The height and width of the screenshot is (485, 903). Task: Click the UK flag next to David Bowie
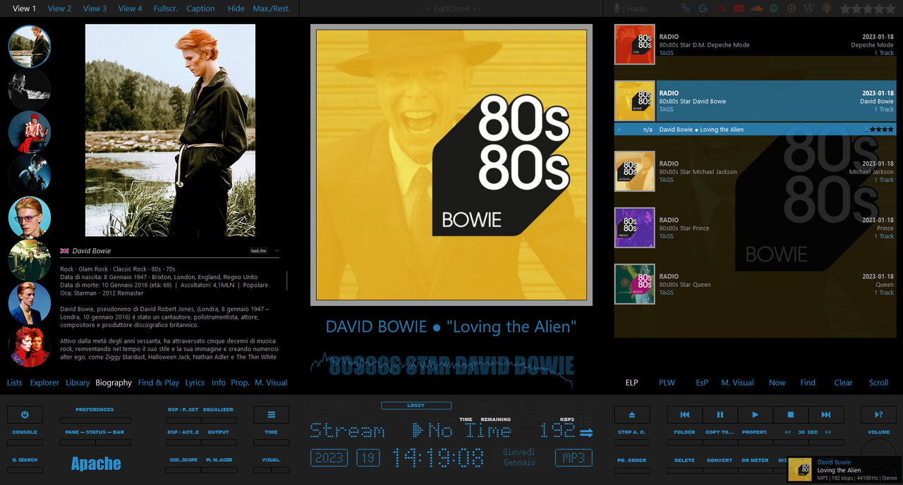pos(64,251)
